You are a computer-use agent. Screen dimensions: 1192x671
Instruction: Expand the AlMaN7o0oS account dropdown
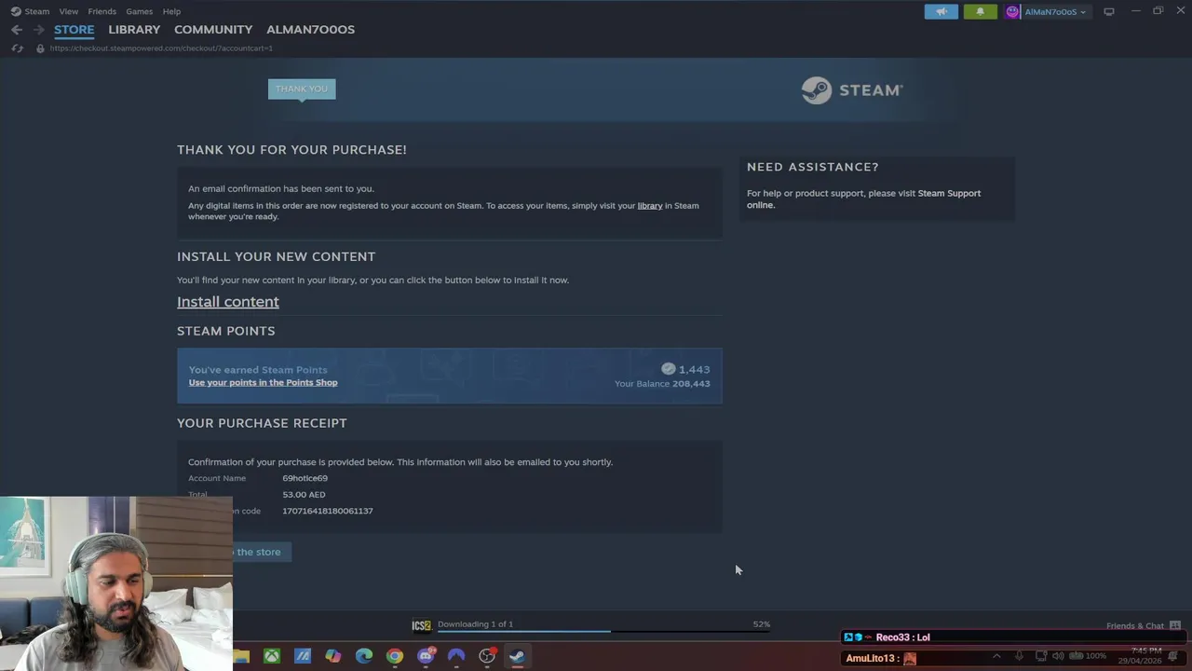(x=1054, y=12)
